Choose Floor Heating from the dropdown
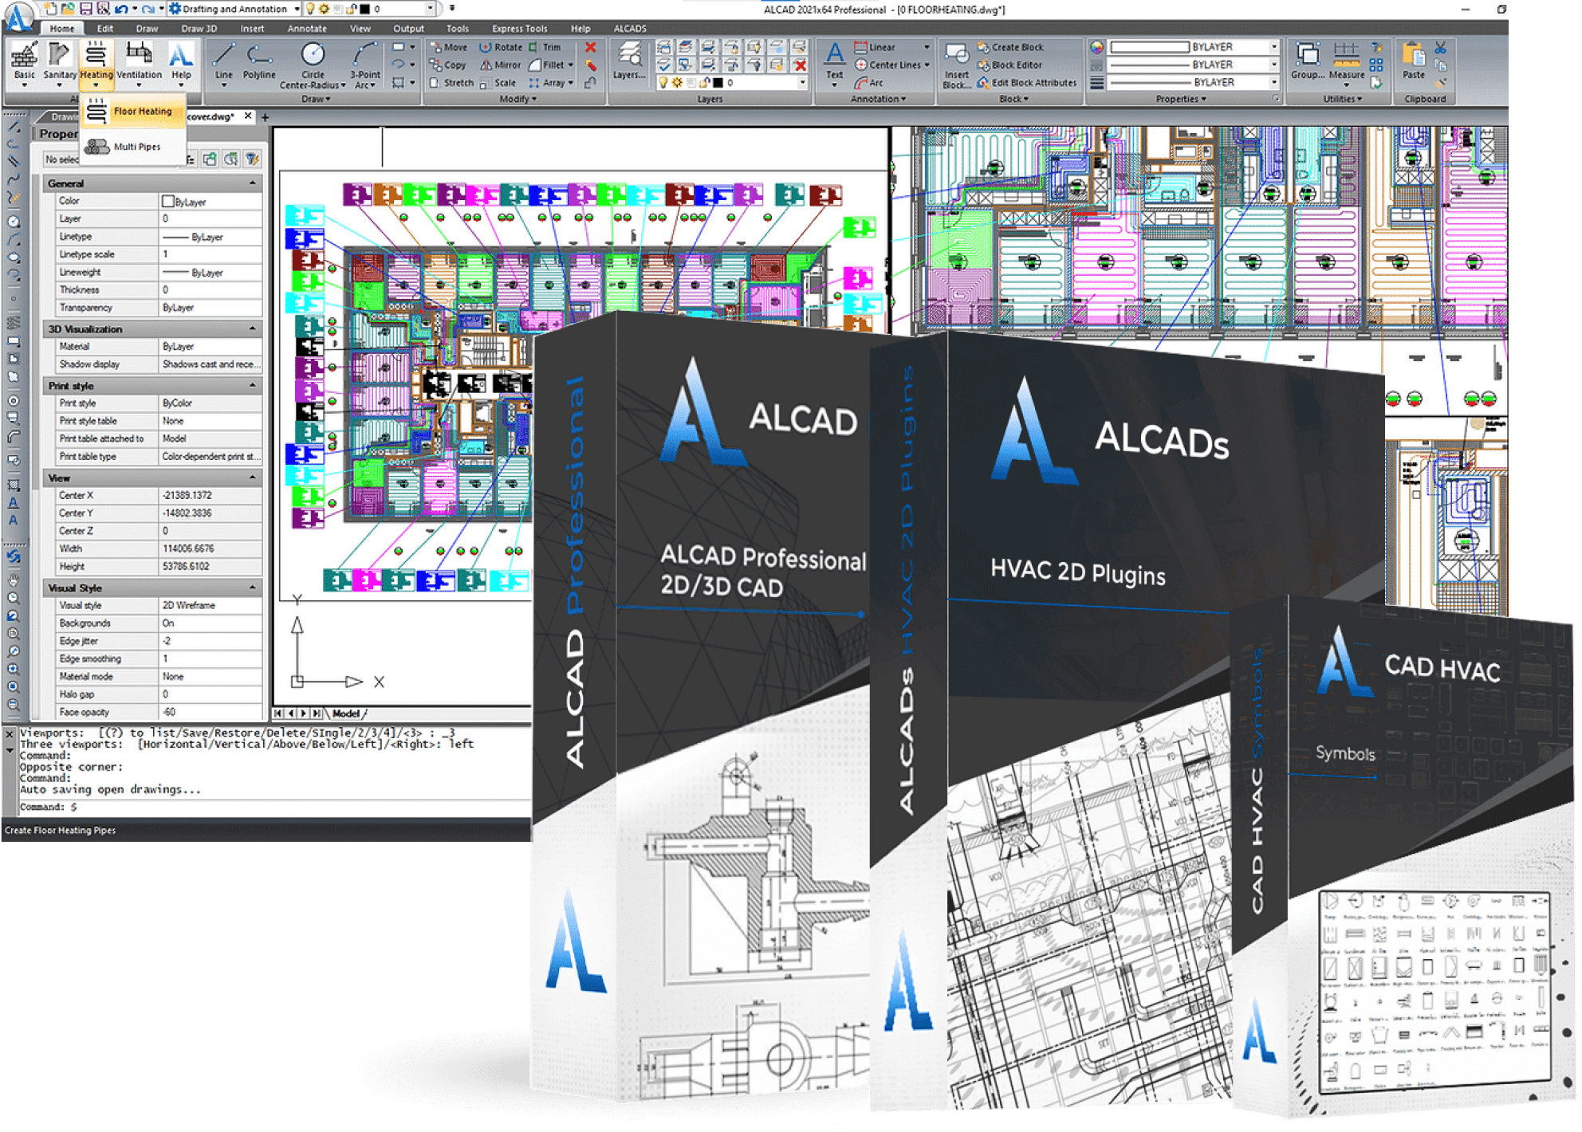Image resolution: width=1582 pixels, height=1132 pixels. 133,112
